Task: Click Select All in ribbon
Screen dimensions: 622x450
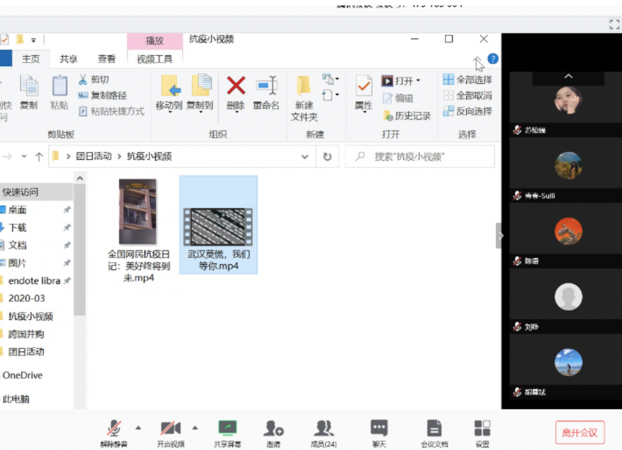Action: click(x=468, y=80)
